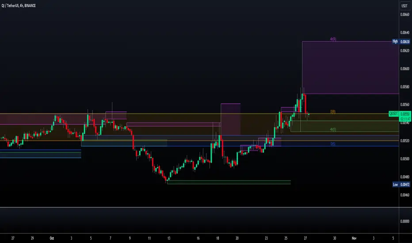The width and height of the screenshot is (412, 243).
Task: Click 0.00600 on the price axis
Action: [x=404, y=68]
